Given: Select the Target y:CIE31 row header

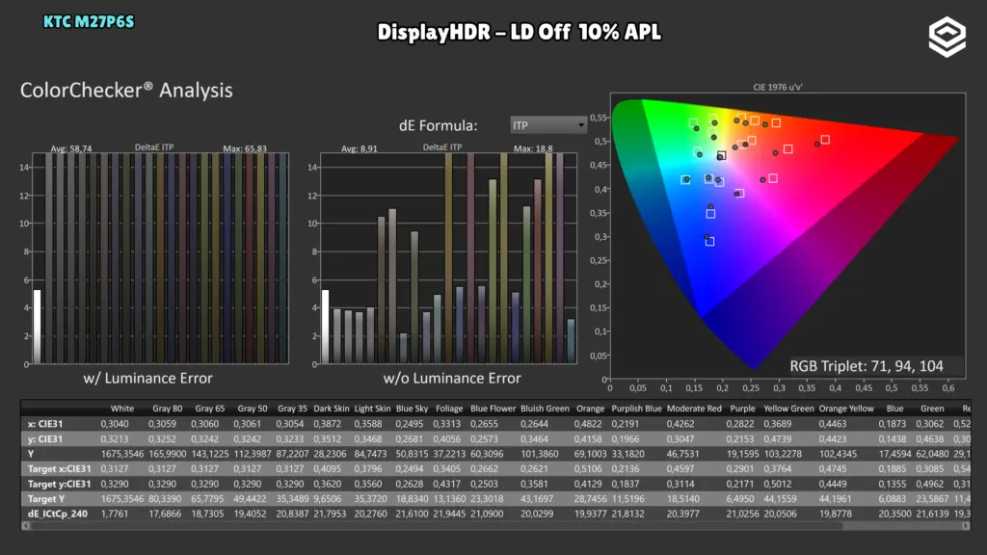Looking at the screenshot, I should click(x=59, y=484).
